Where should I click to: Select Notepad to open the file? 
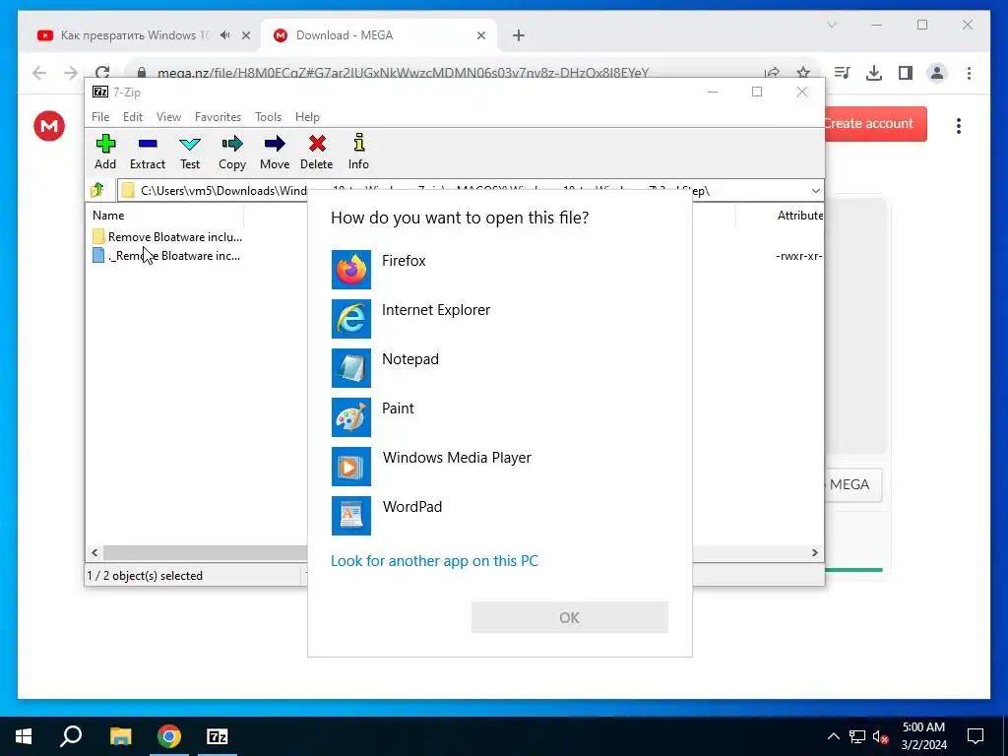(499, 368)
